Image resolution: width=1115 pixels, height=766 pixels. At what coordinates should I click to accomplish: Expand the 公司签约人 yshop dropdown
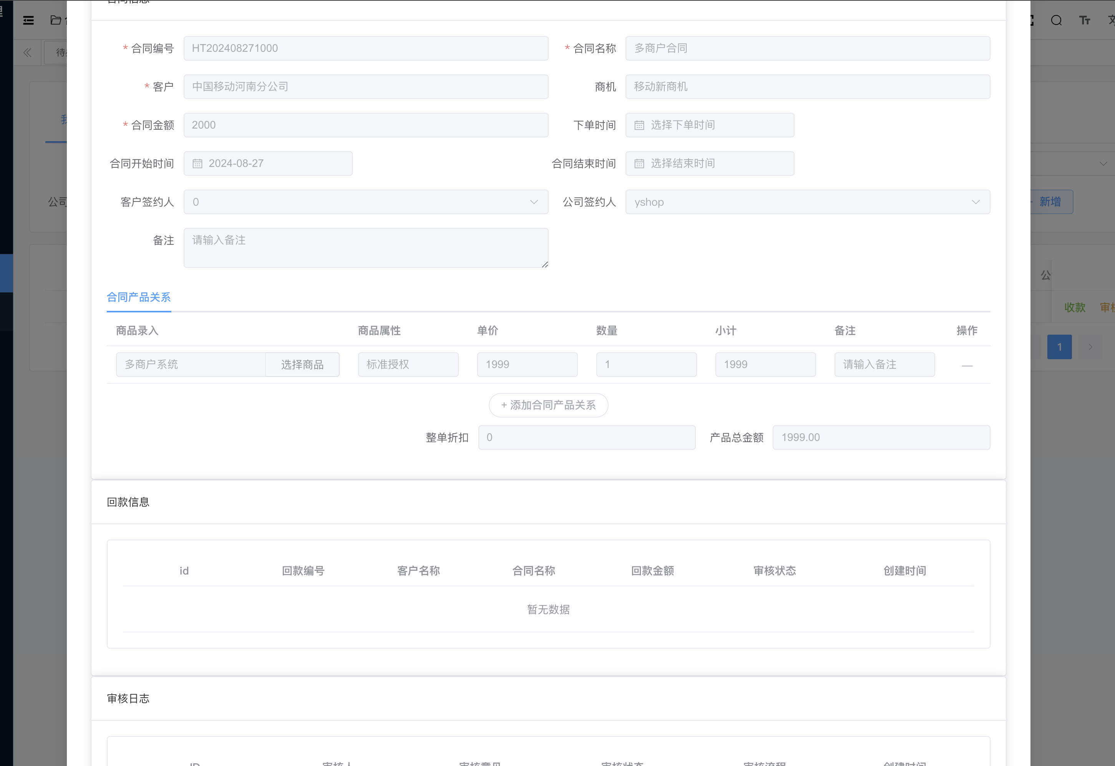807,202
